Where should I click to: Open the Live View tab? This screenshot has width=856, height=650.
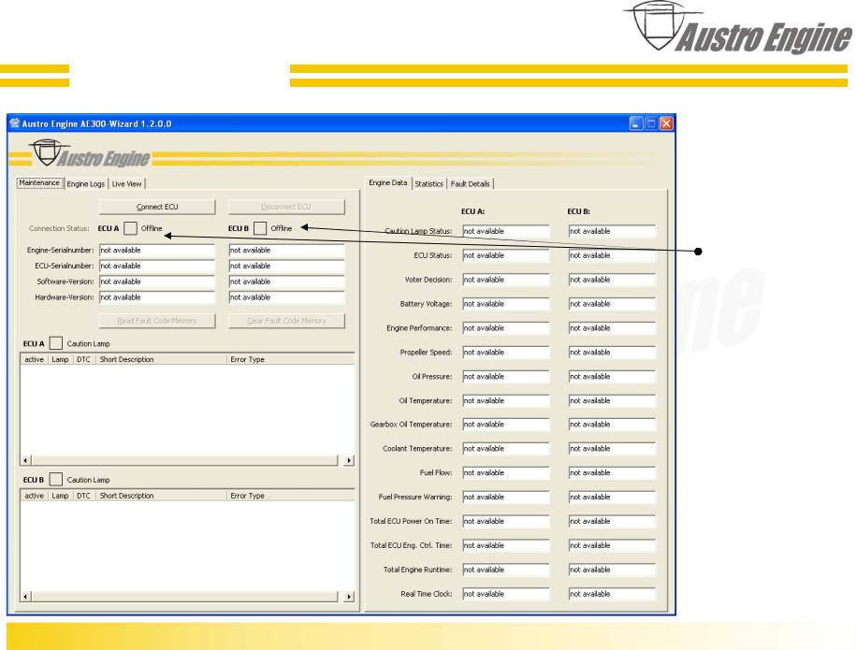(126, 184)
